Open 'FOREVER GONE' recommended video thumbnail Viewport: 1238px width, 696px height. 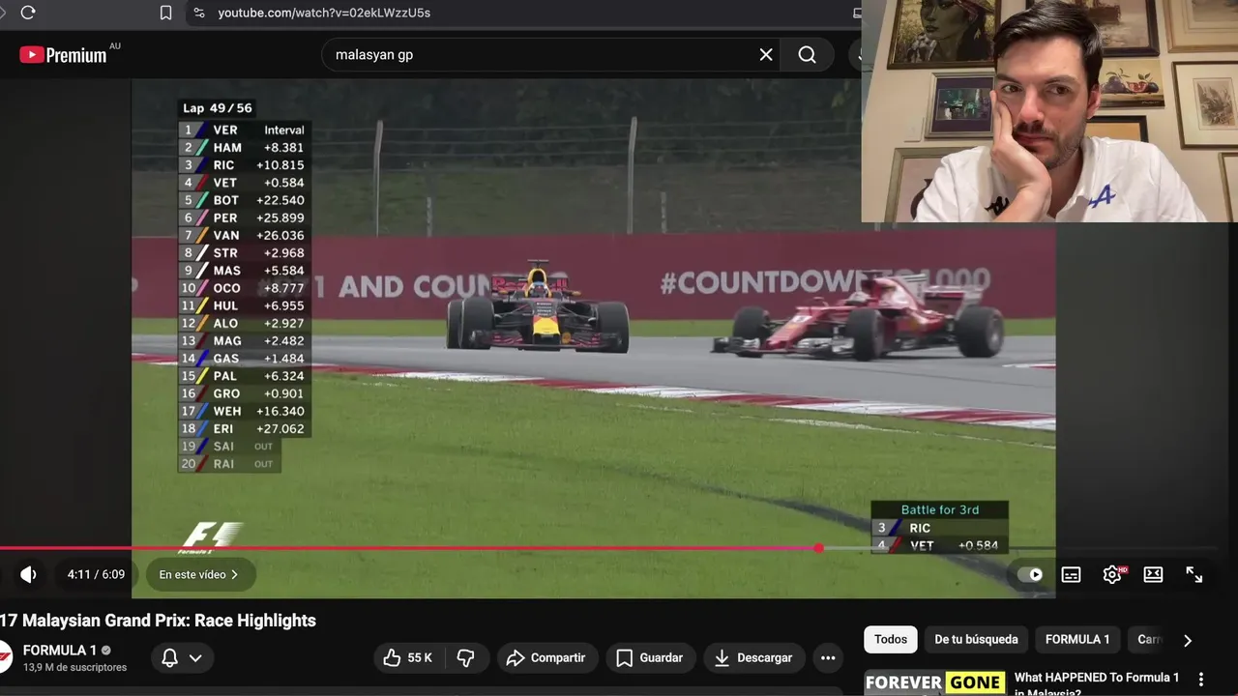point(934,682)
